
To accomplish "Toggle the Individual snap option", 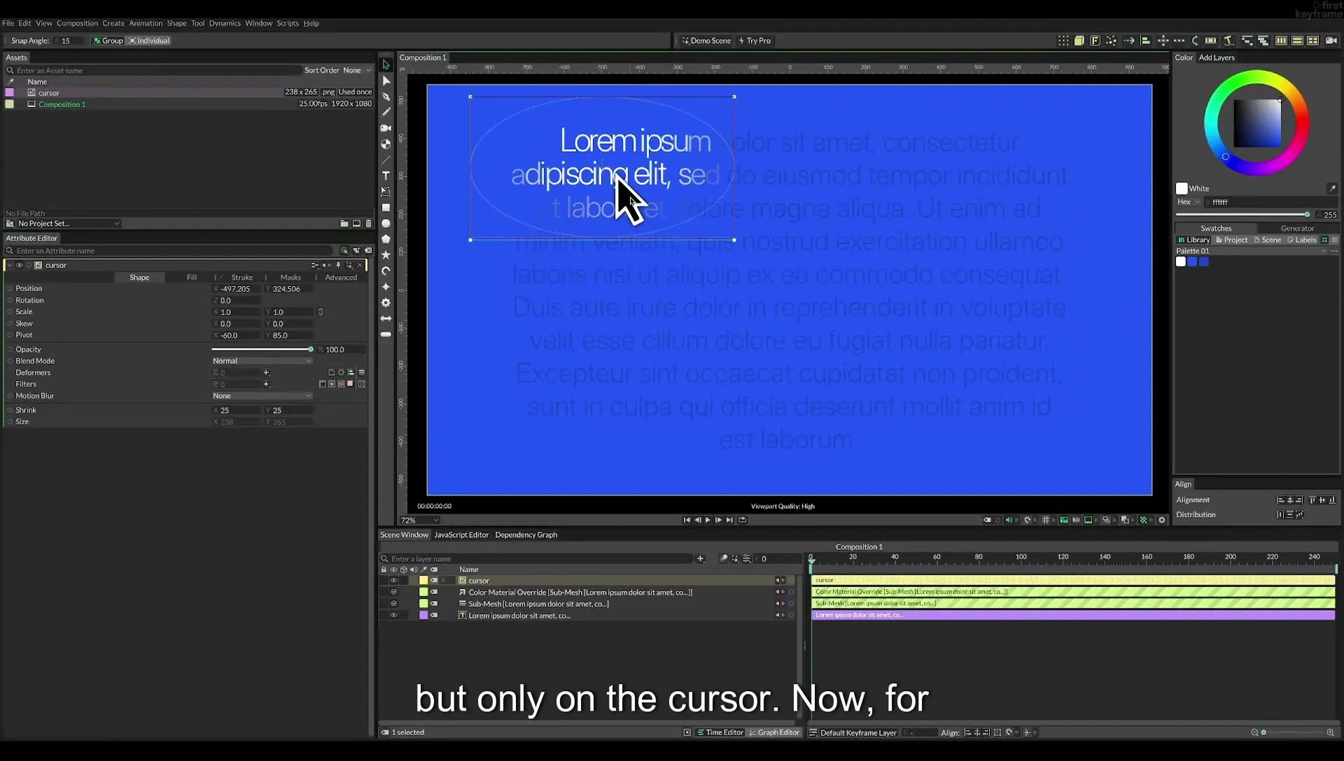I will (x=149, y=41).
